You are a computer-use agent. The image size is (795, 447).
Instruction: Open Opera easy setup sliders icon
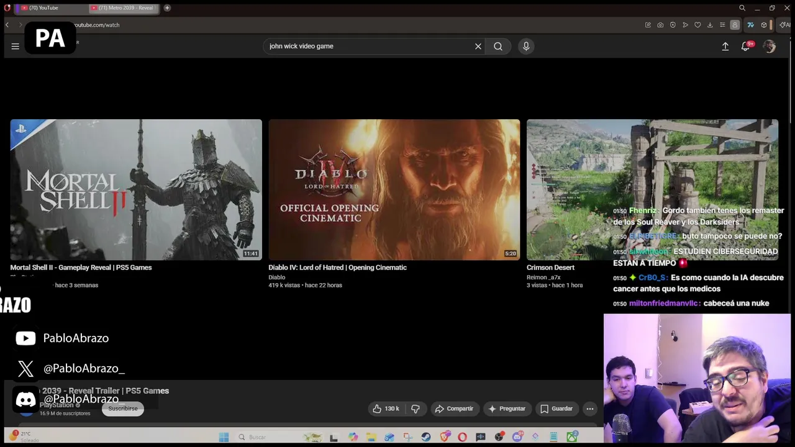tap(722, 25)
